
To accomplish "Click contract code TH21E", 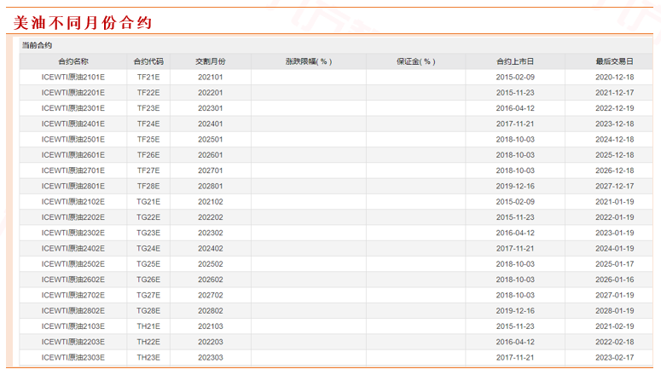I will 148,326.
